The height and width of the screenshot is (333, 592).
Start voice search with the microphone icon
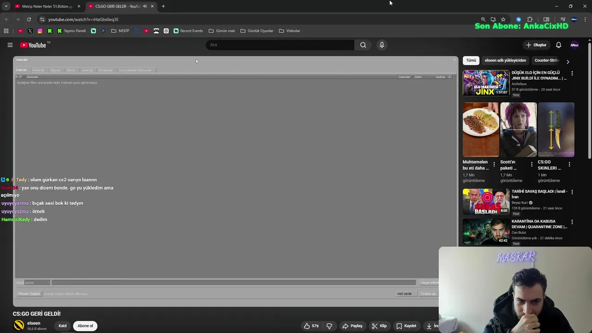382,45
